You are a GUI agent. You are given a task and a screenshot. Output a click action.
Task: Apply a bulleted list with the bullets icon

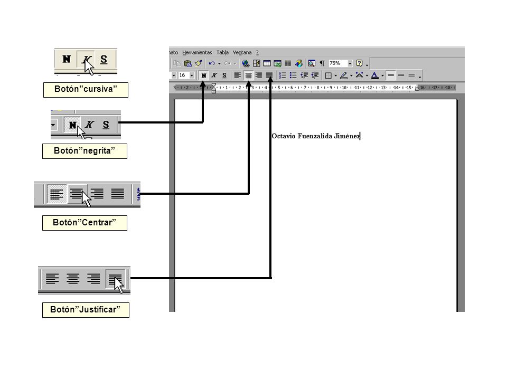(x=293, y=75)
